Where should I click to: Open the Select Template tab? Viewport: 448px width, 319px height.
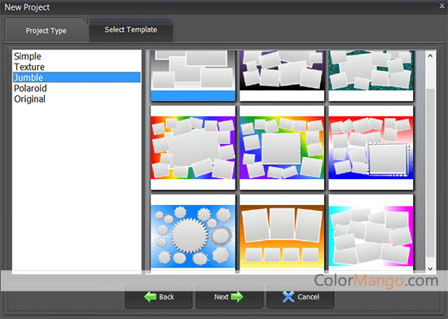(x=131, y=29)
